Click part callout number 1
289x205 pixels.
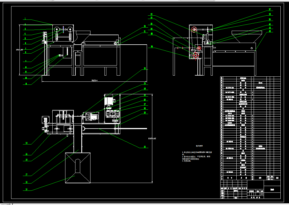25,19
